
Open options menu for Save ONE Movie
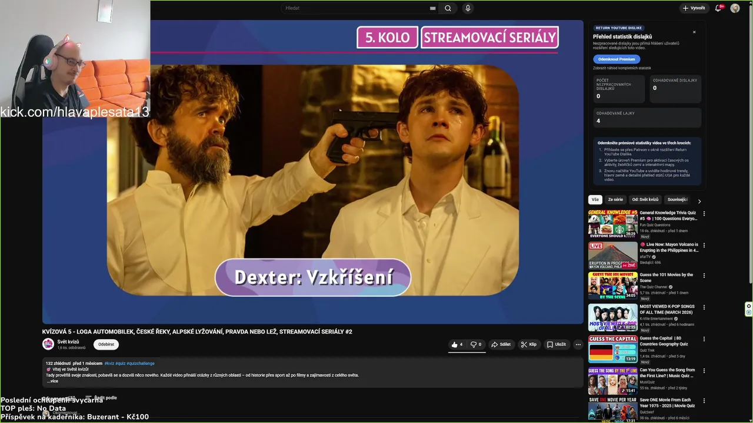(704, 401)
